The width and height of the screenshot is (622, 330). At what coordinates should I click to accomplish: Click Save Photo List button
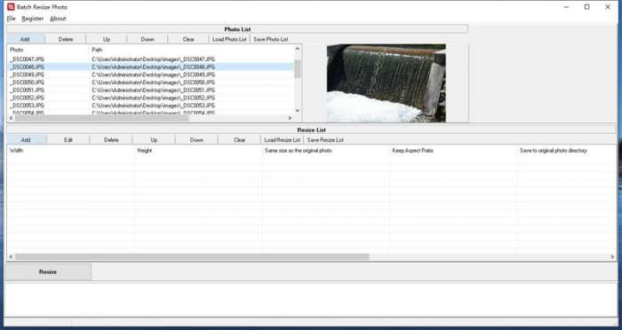pos(270,39)
